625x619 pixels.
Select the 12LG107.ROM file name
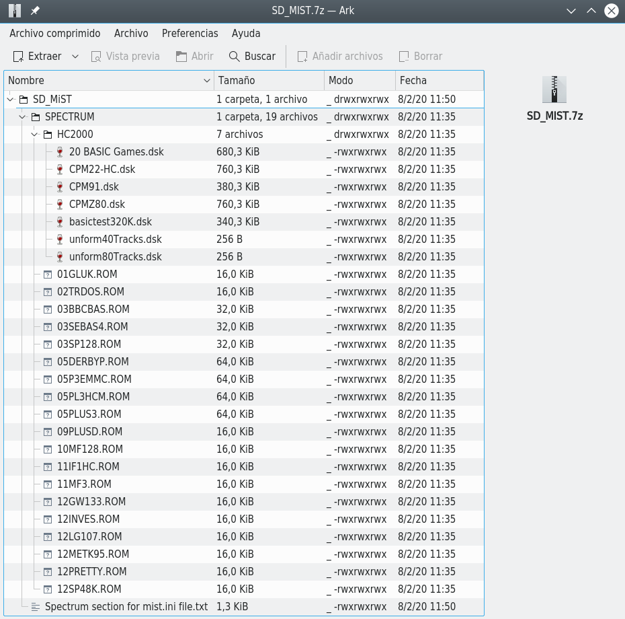pyautogui.click(x=89, y=537)
